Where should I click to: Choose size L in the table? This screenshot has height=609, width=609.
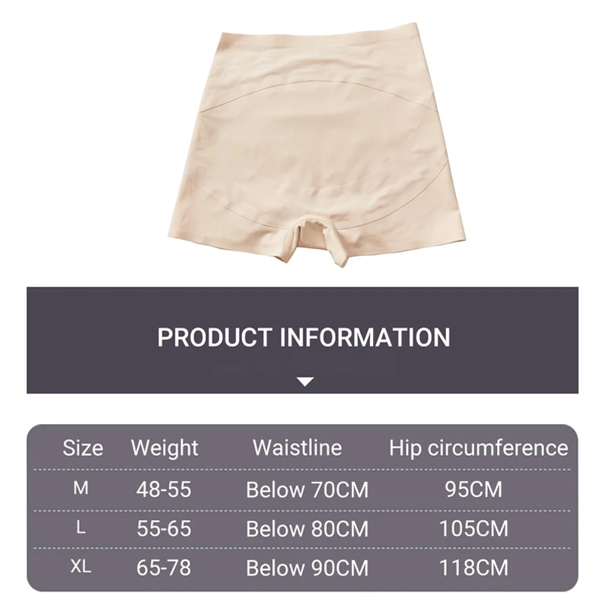pyautogui.click(x=81, y=528)
